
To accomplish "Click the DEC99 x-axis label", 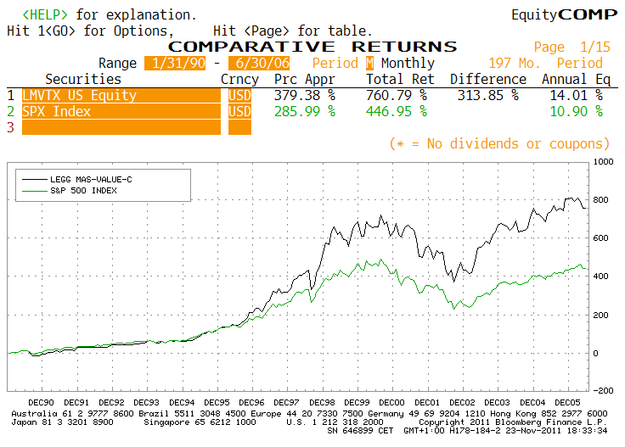I will point(358,403).
